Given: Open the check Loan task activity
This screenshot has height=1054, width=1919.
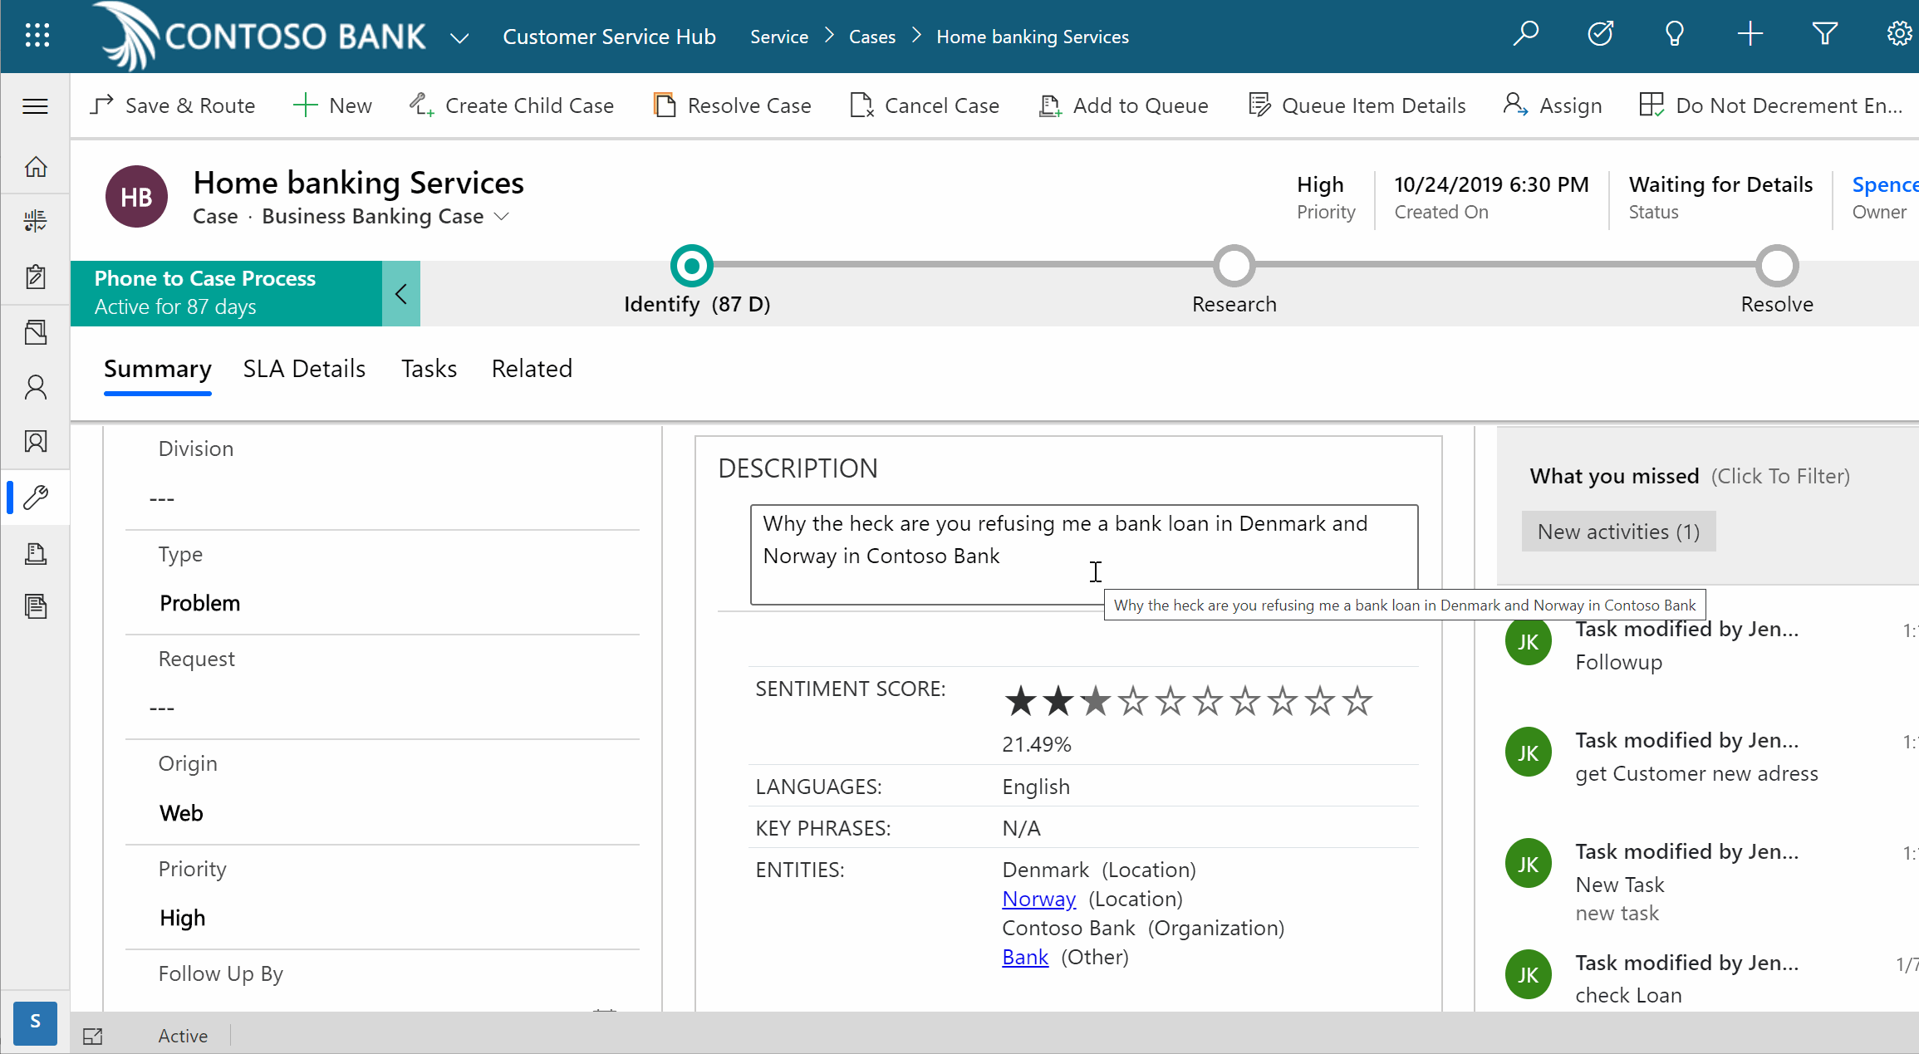Looking at the screenshot, I should [x=1628, y=995].
